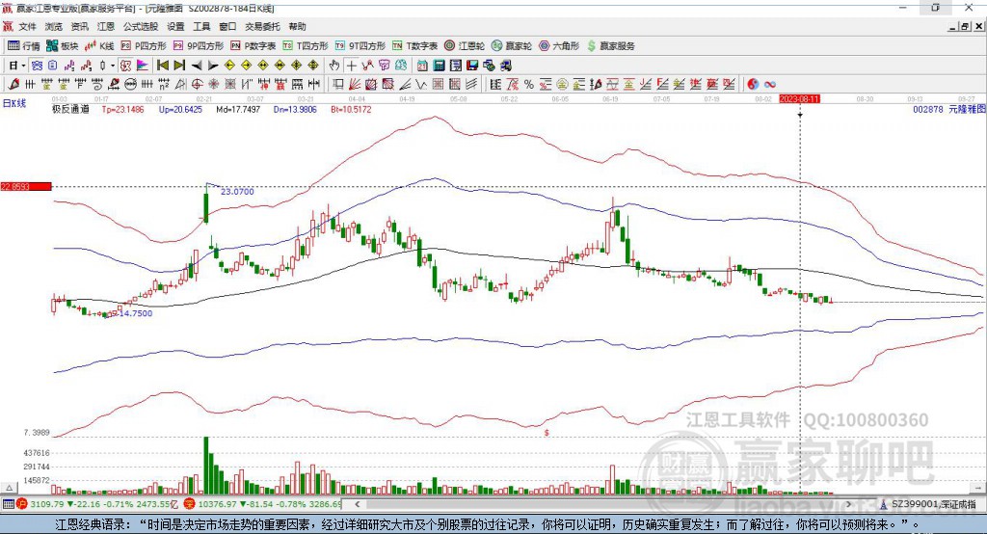Open the calendar icon in toolbar
Image resolution: width=987 pixels, height=534 pixels.
coord(422,66)
